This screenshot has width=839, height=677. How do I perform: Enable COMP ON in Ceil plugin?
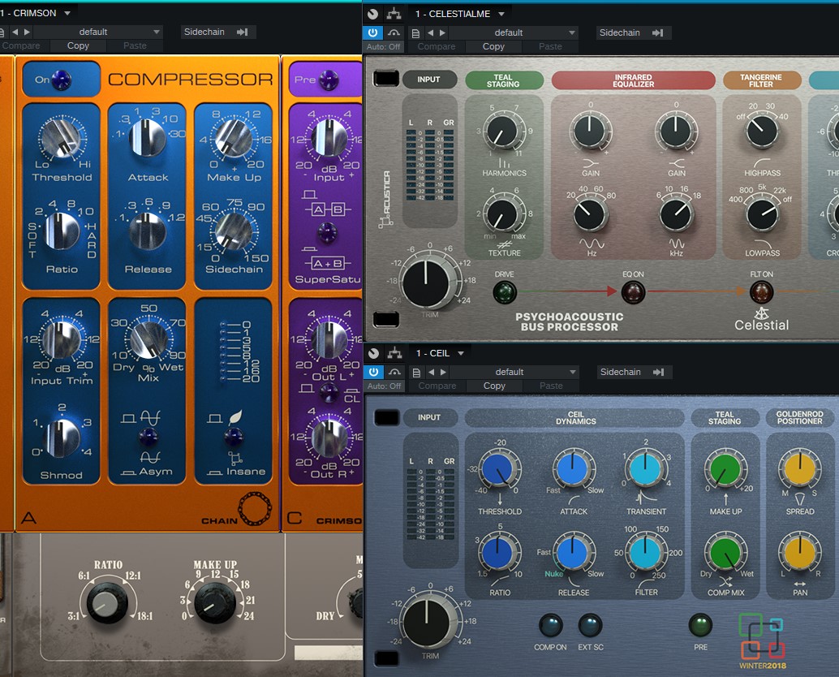(551, 625)
